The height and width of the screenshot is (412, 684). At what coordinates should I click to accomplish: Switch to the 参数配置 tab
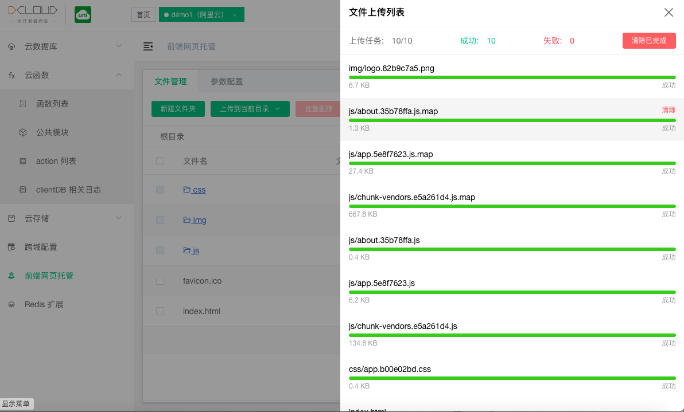pos(227,81)
